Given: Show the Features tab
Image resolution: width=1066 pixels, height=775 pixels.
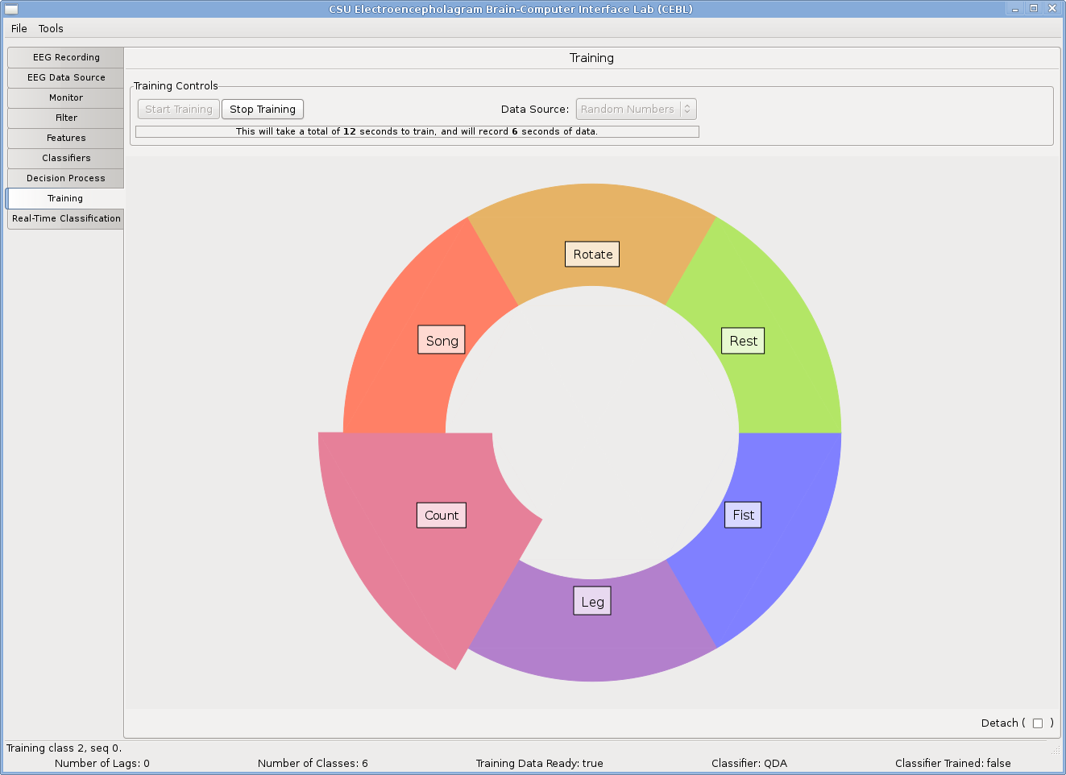Looking at the screenshot, I should pyautogui.click(x=66, y=138).
